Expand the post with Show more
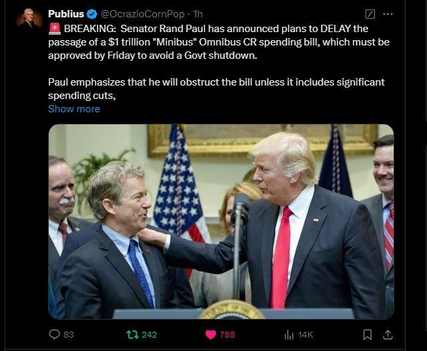 pyautogui.click(x=74, y=109)
